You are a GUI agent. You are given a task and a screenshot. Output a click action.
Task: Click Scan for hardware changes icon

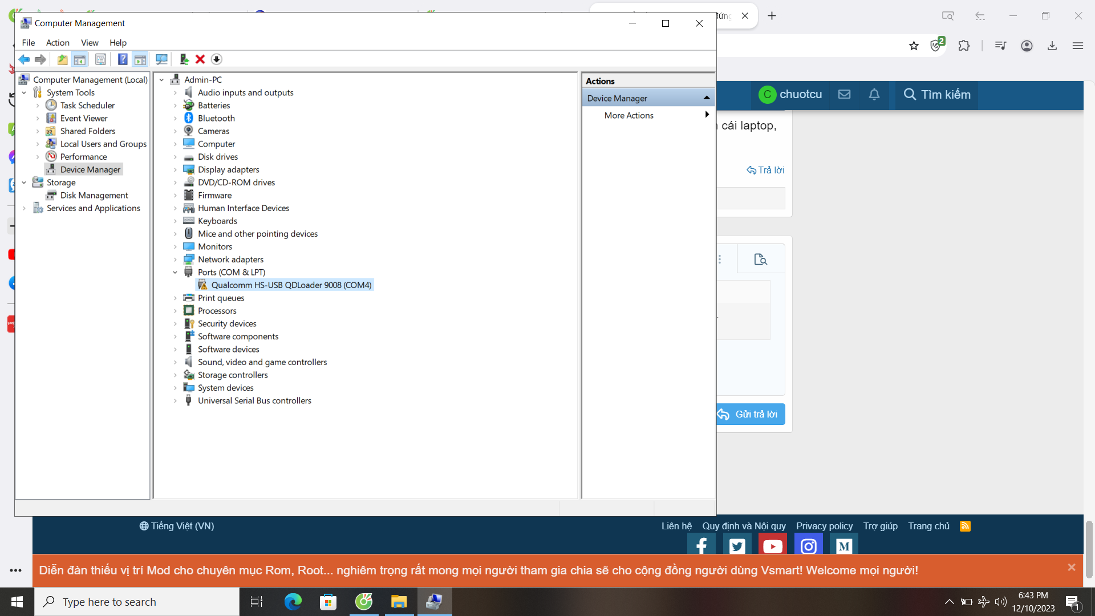coord(161,59)
